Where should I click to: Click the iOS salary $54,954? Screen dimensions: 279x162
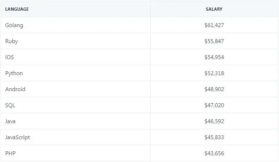click(214, 57)
